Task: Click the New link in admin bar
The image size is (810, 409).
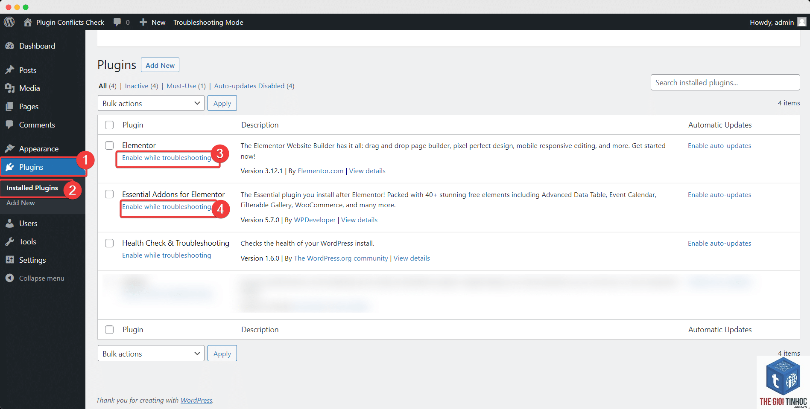Action: pos(158,22)
